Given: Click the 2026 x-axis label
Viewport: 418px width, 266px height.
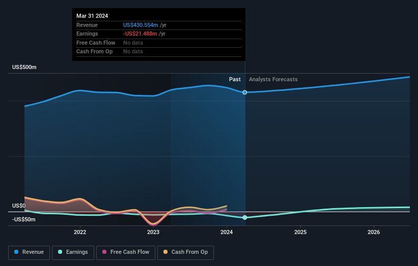Looking at the screenshot, I should pyautogui.click(x=374, y=232).
